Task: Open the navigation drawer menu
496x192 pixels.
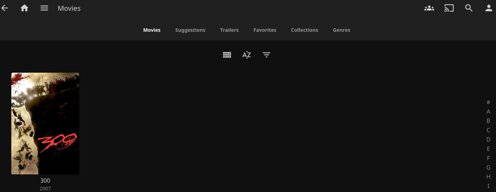Action: (44, 8)
